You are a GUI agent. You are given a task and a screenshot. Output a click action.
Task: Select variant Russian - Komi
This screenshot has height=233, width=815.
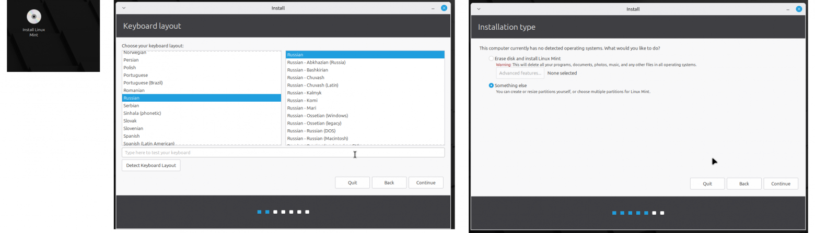coord(365,101)
